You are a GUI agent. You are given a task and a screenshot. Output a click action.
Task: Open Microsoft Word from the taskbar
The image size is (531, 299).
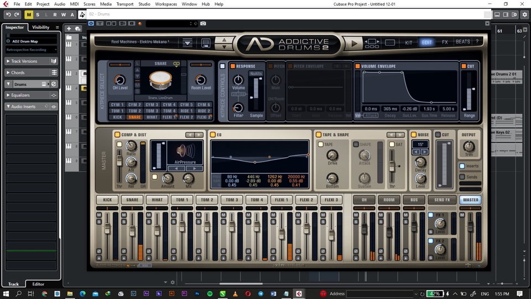[273, 293]
